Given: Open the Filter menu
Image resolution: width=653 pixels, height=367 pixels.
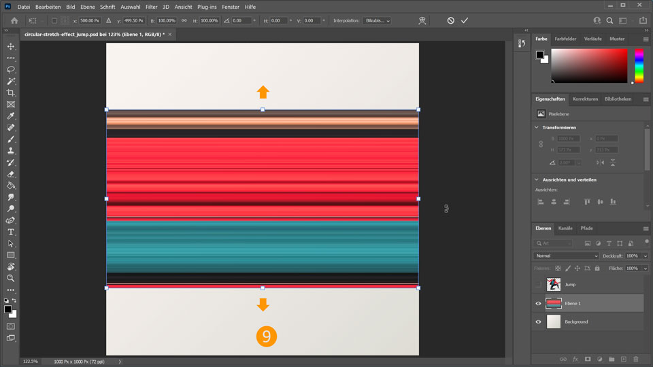Looking at the screenshot, I should [x=152, y=6].
